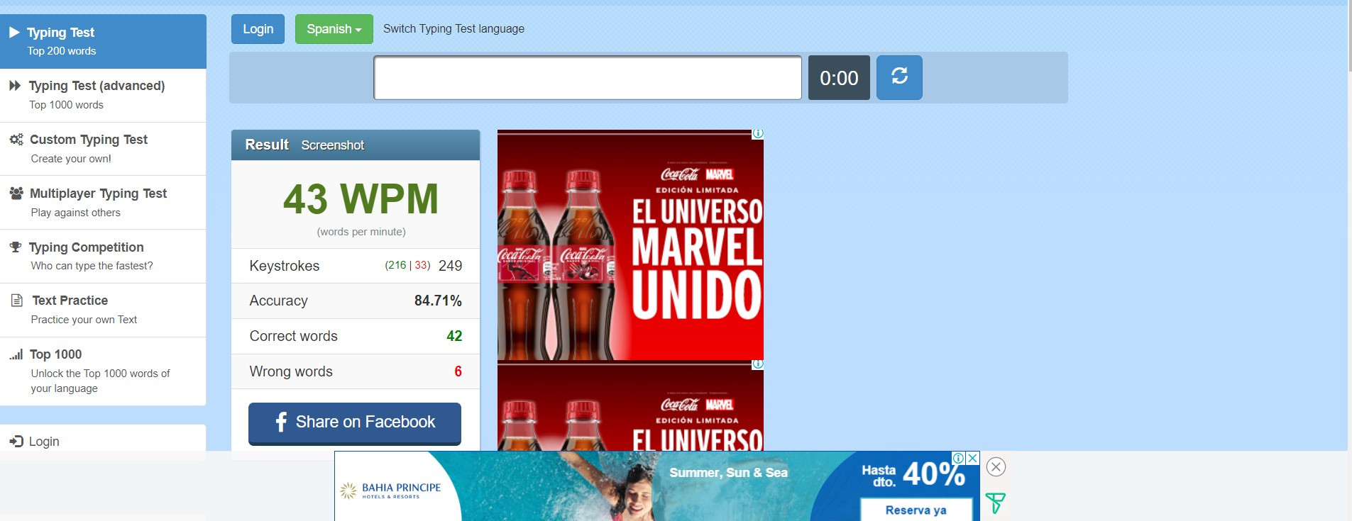Click info icon on second Coca-Cola ad
The height and width of the screenshot is (521, 1352).
(758, 364)
